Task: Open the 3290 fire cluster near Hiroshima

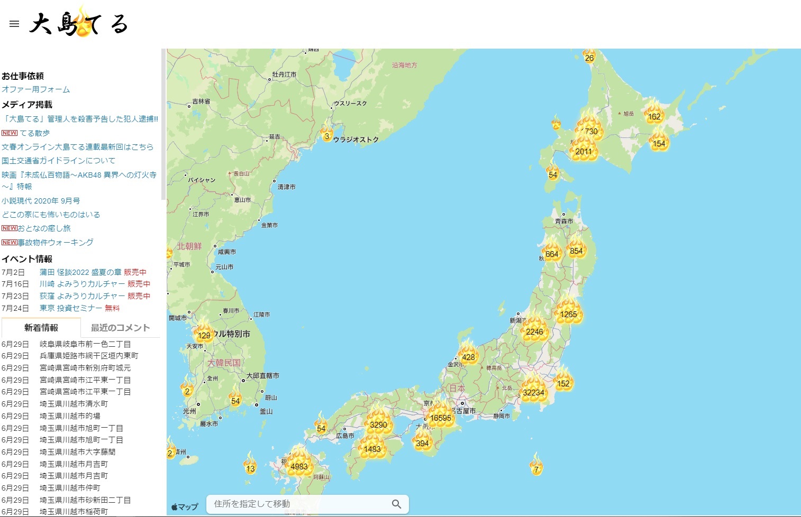Action: point(379,423)
